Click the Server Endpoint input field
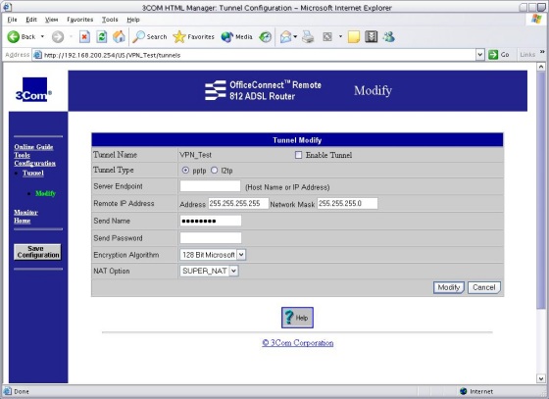Image resolution: width=549 pixels, height=399 pixels. 210,186
